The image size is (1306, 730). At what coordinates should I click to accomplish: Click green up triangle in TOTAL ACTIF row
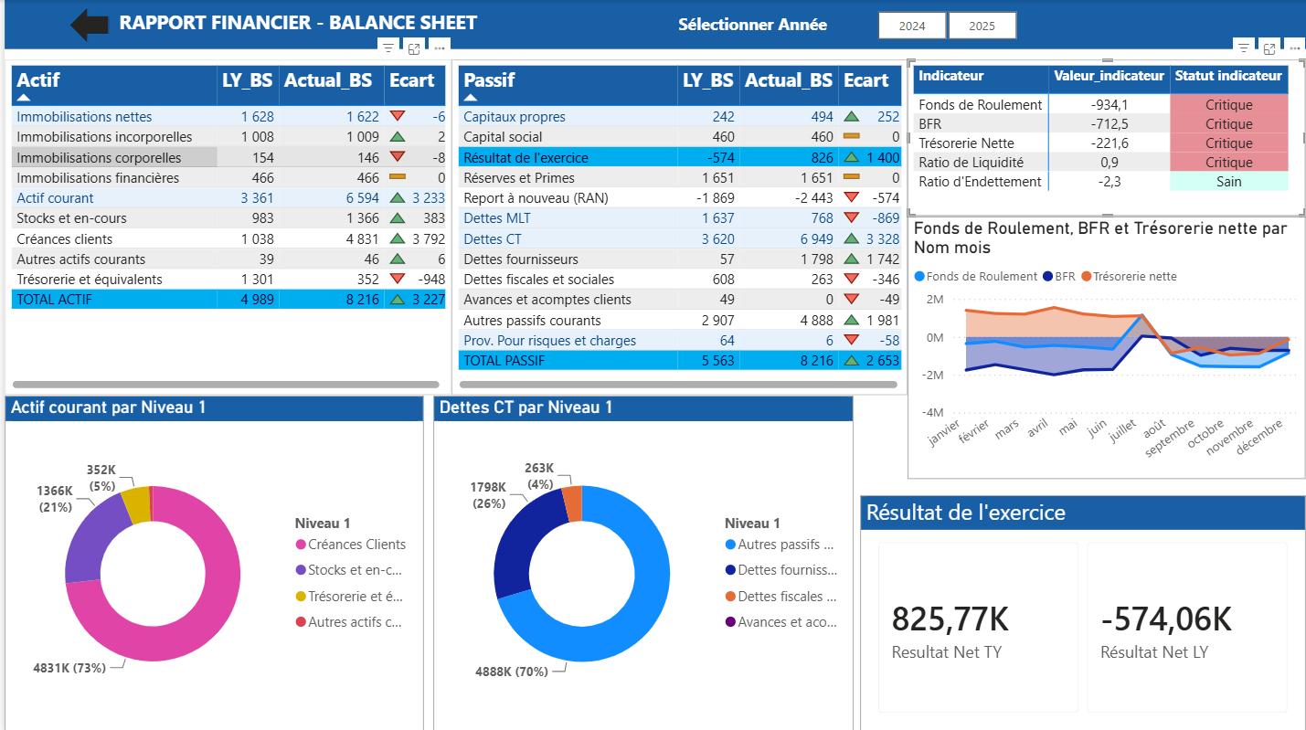(397, 299)
